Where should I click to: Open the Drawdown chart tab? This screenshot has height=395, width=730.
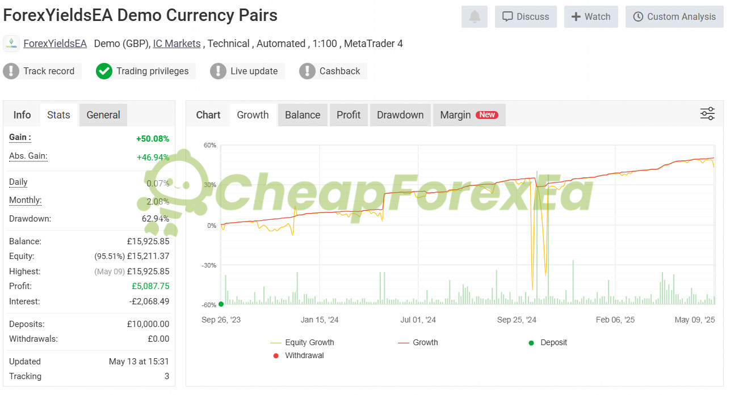pos(400,115)
